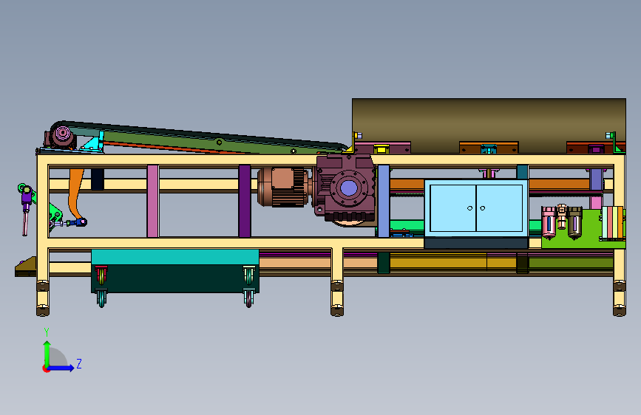
Task: Click the blue hollow shaft bore on the gearbox
Action: click(x=349, y=188)
